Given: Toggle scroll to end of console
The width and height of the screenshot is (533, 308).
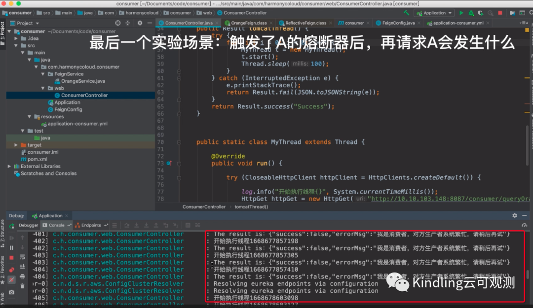Looking at the screenshot, I should pos(22,267).
